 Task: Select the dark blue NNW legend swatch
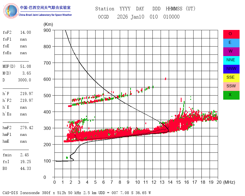(231, 69)
